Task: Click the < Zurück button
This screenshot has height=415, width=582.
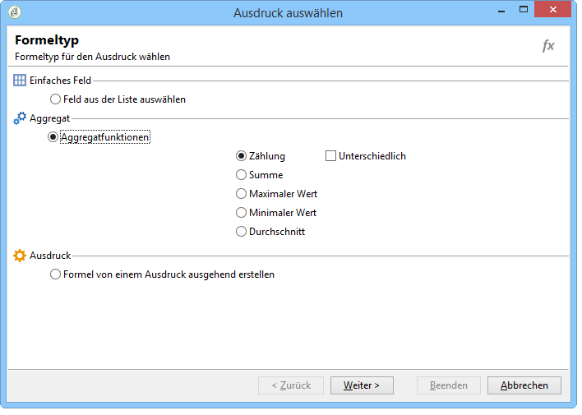Action: (x=291, y=385)
